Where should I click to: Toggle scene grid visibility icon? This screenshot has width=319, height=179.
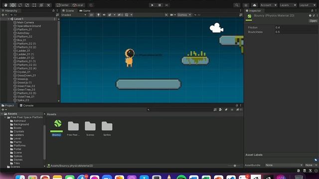127,15
